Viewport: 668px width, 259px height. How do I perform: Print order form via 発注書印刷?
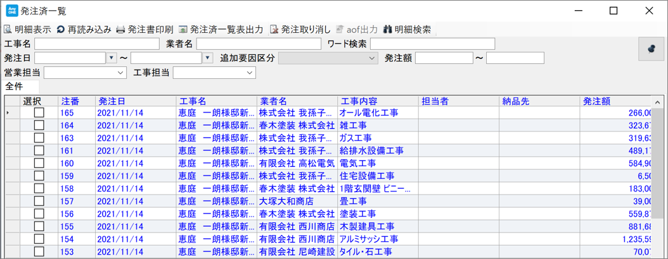145,30
